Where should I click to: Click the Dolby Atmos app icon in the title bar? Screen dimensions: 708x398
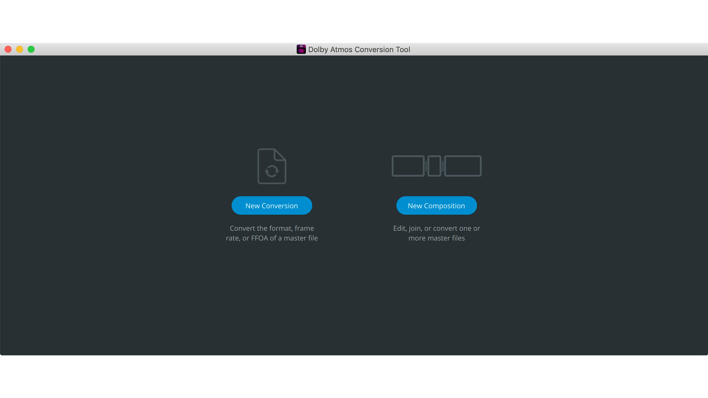tap(301, 49)
